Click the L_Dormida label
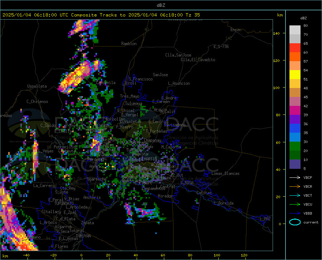This screenshot has height=260, width=322. tap(223, 203)
